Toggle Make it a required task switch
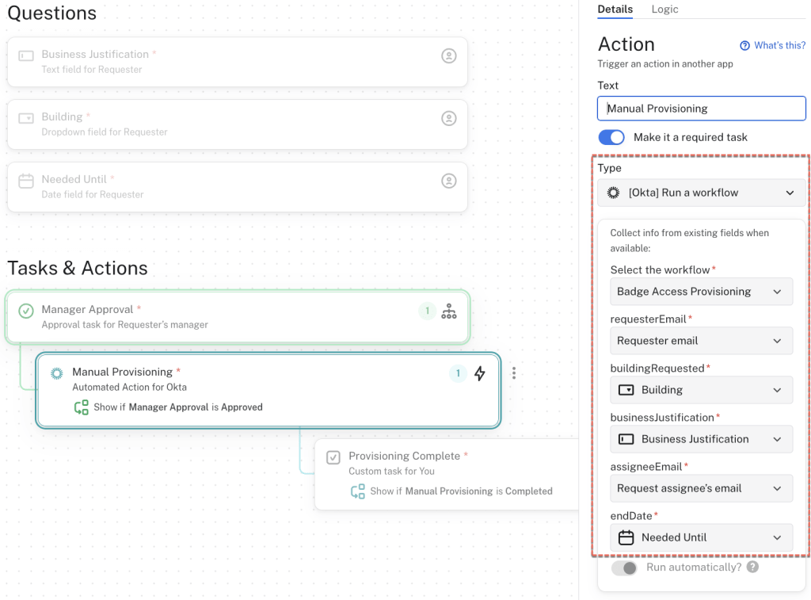 611,137
